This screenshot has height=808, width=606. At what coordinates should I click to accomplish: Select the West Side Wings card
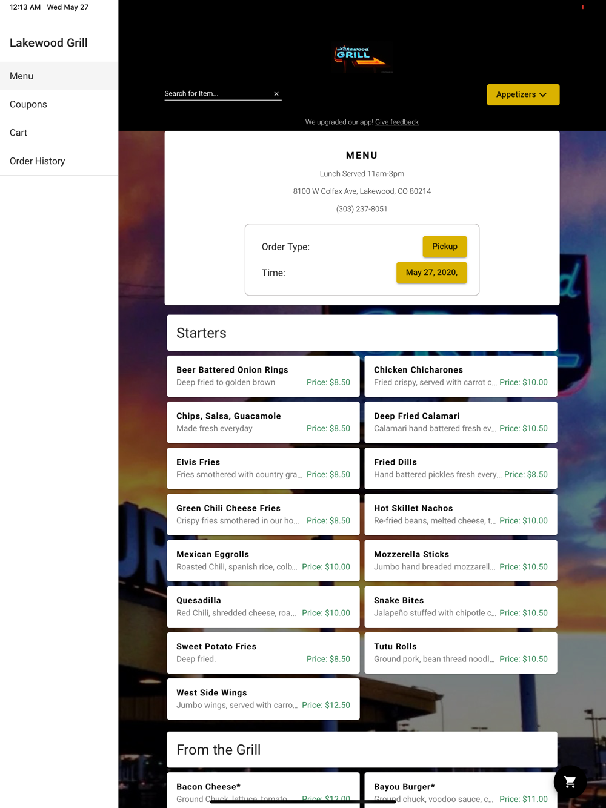click(x=263, y=699)
